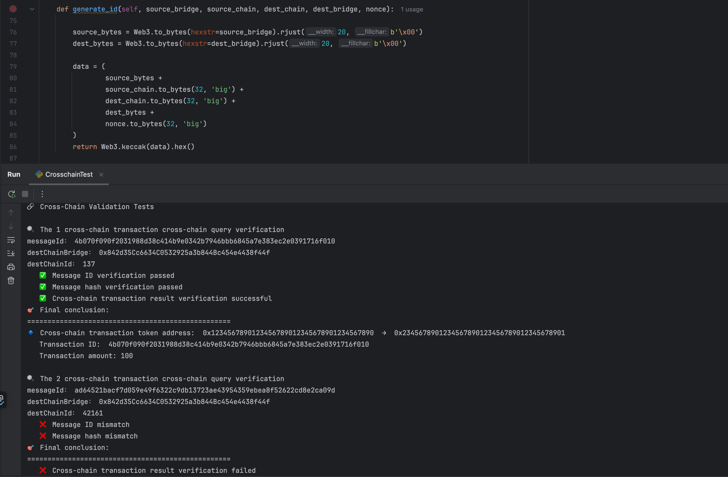Stop the running process
728x477 pixels.
point(25,194)
